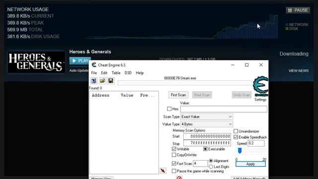Click the scan progress bar
This screenshot has height=179, width=318.
pos(185,83)
